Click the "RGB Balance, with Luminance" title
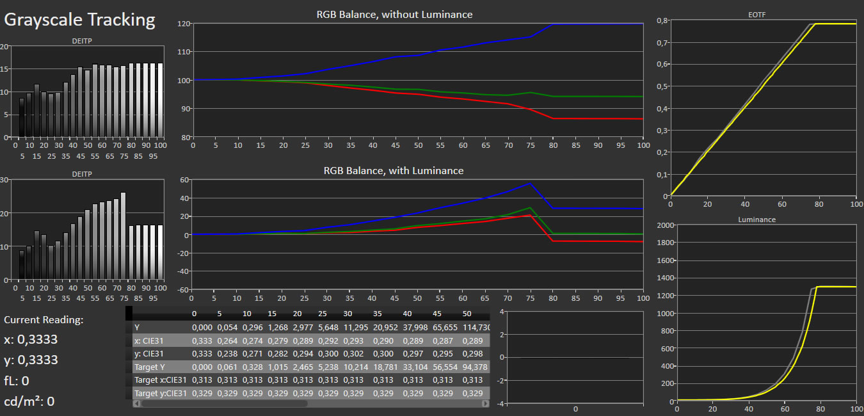864x416 pixels. pyautogui.click(x=394, y=171)
